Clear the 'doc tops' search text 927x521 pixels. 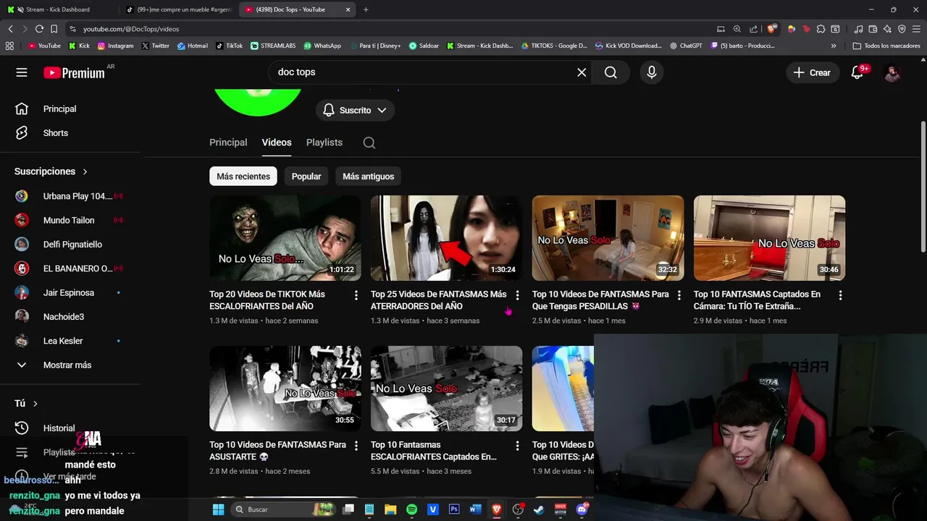[582, 72]
